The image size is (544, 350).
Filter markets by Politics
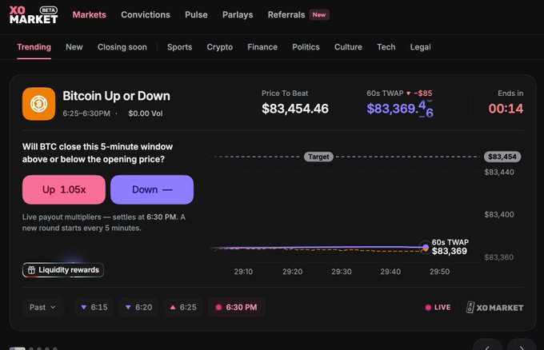(306, 47)
